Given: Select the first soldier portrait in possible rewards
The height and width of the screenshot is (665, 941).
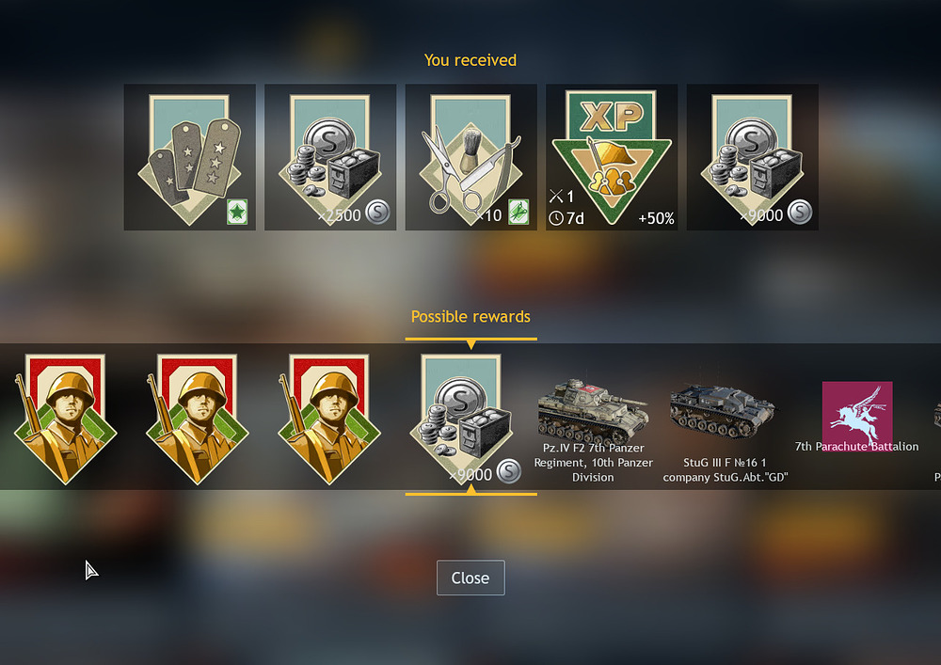Looking at the screenshot, I should (x=65, y=419).
